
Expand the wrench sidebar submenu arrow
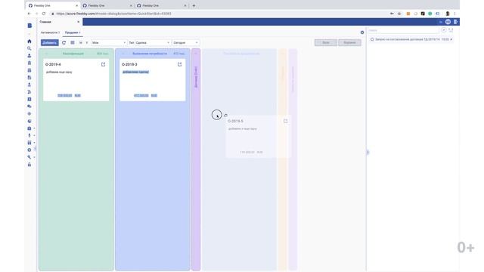point(34,157)
